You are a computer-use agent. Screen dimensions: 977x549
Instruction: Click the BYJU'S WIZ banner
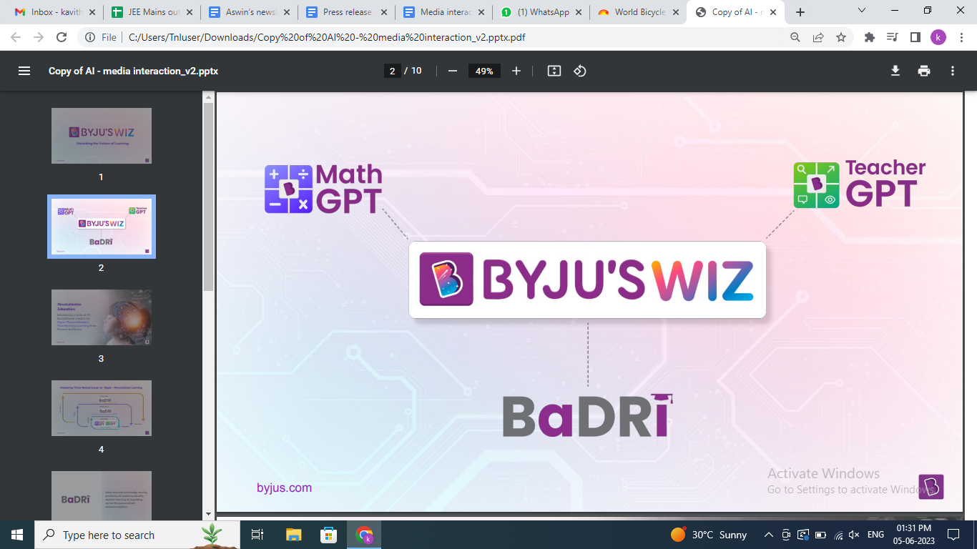point(587,280)
